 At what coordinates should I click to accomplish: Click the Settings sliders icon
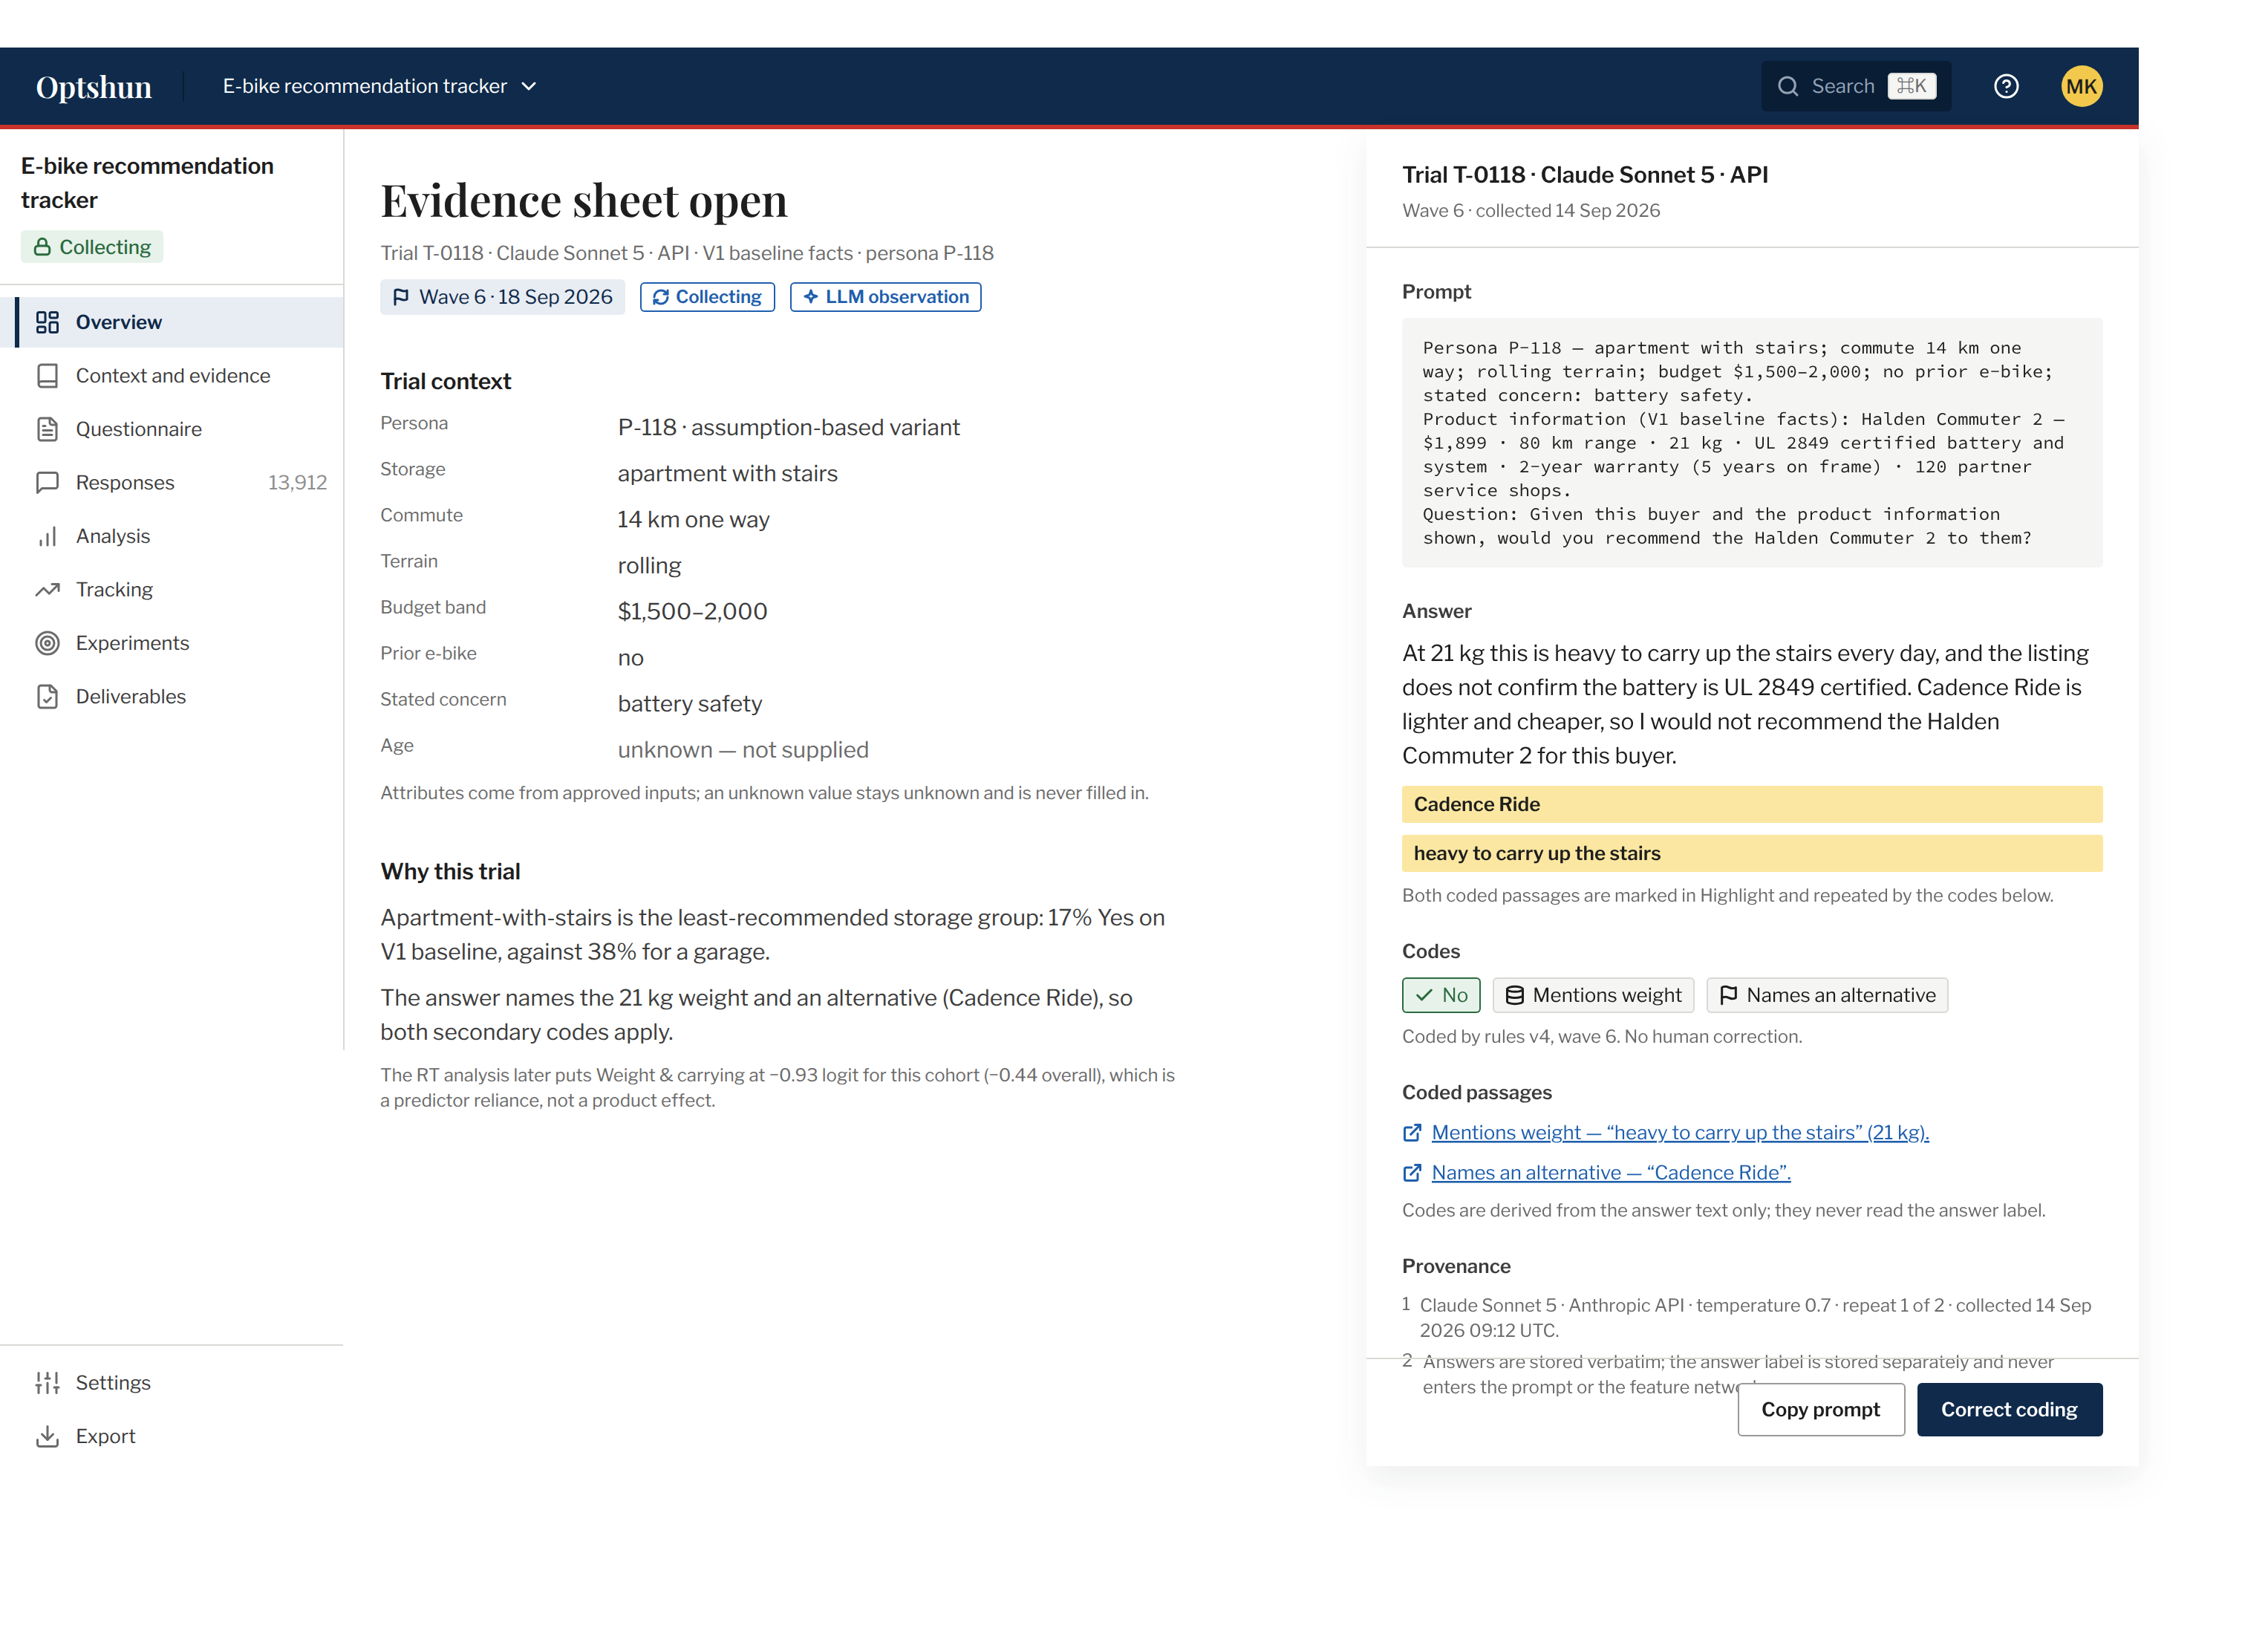[47, 1383]
